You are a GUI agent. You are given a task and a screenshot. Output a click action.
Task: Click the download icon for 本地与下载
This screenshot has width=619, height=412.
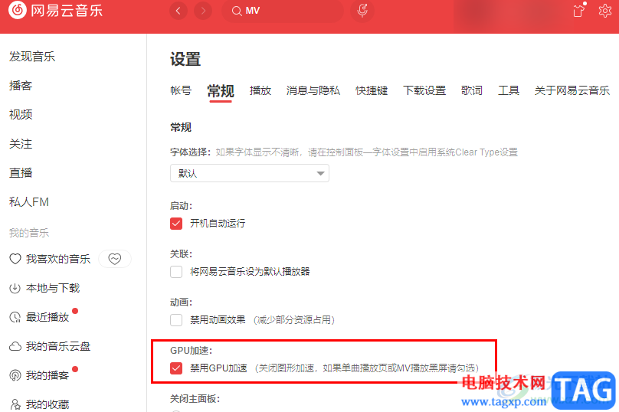(15, 288)
